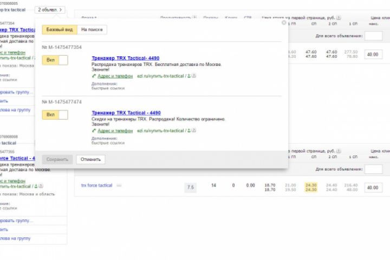390x260 pixels.
Task: Select the 'Базовый вид' tab
Action: (x=60, y=30)
